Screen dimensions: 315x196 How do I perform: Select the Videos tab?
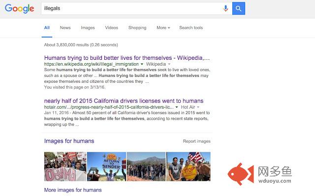pyautogui.click(x=111, y=28)
